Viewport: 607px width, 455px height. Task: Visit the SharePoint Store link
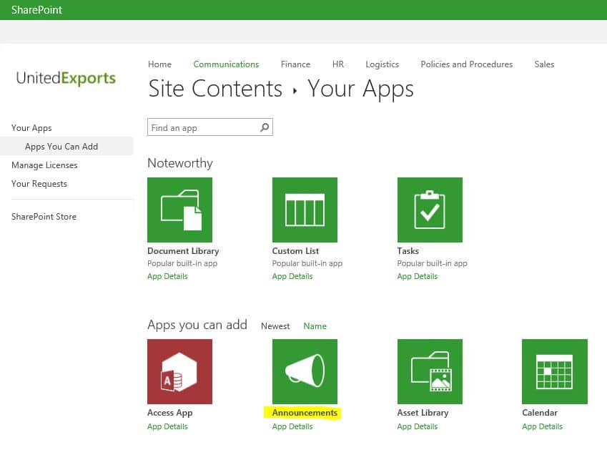[x=44, y=217]
